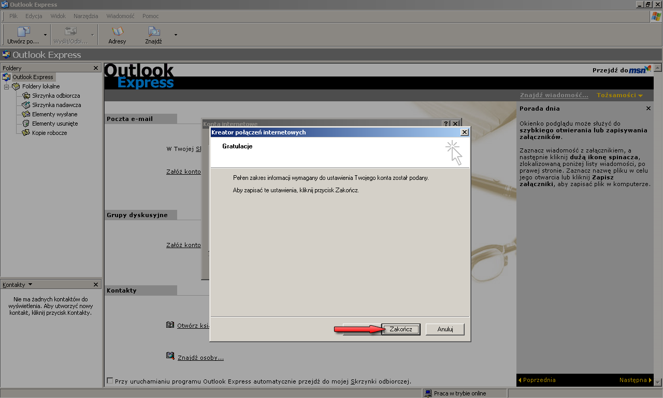The width and height of the screenshot is (663, 398).
Task: Close the Kontakty pane
Action: (96, 284)
